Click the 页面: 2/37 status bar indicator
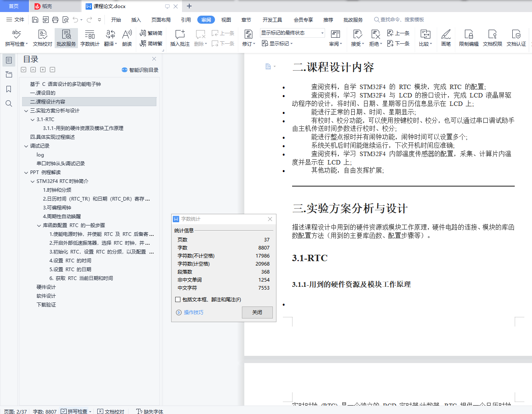 [15, 411]
